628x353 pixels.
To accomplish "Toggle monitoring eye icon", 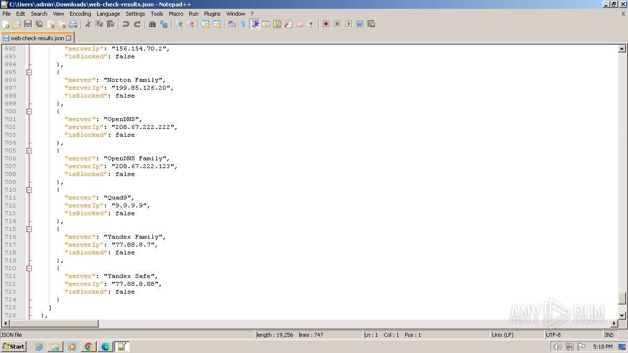I will click(x=311, y=24).
